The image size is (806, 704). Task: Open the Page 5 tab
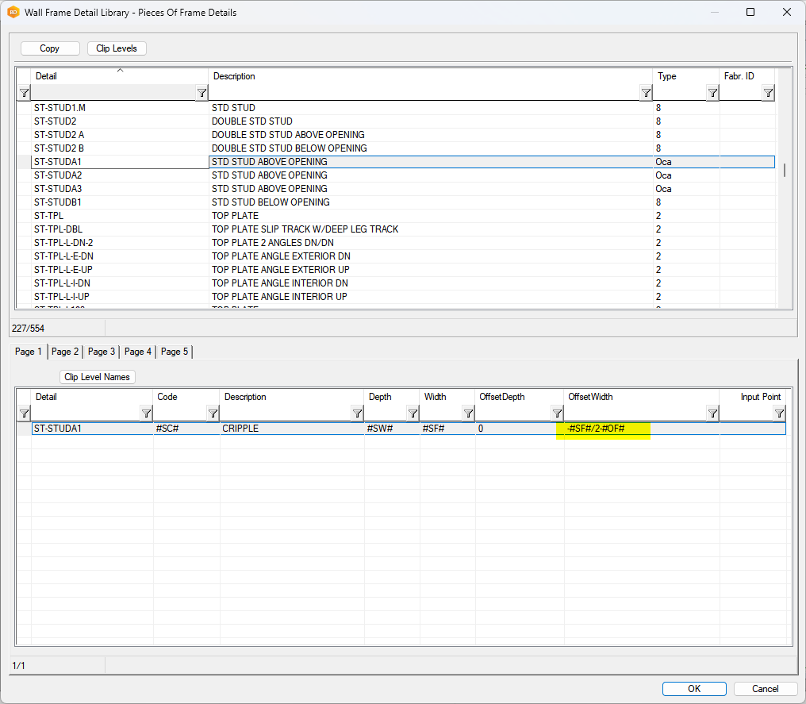pyautogui.click(x=175, y=352)
